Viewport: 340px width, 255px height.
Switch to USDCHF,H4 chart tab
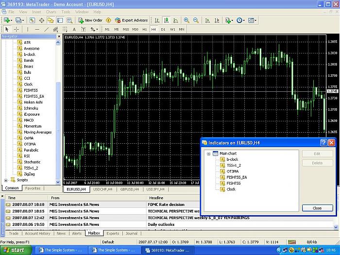[x=103, y=189]
